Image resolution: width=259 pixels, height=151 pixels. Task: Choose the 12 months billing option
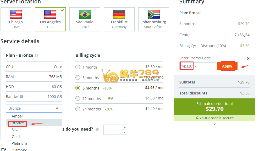(x=78, y=98)
